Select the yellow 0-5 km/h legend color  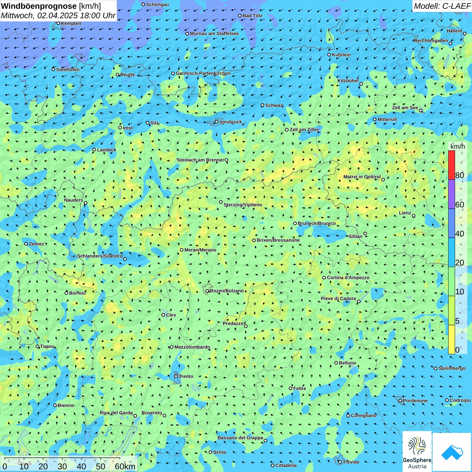point(451,340)
